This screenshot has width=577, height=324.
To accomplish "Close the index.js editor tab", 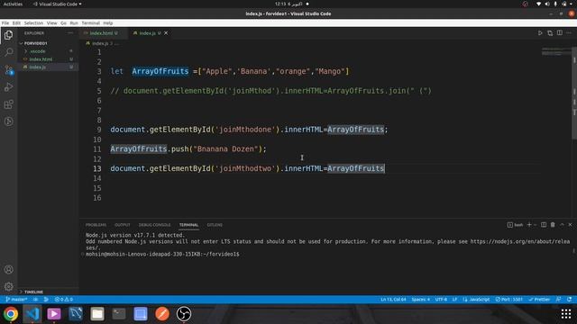I will tap(166, 33).
